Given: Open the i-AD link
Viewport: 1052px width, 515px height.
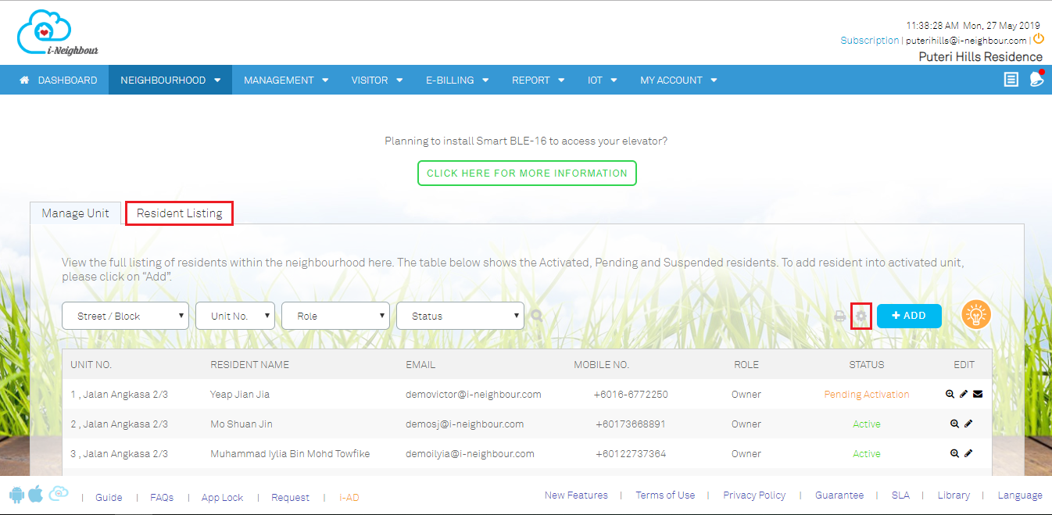Looking at the screenshot, I should click(x=349, y=497).
